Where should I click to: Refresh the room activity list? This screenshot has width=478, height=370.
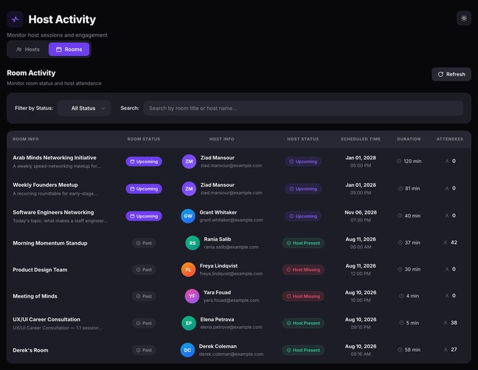point(451,74)
